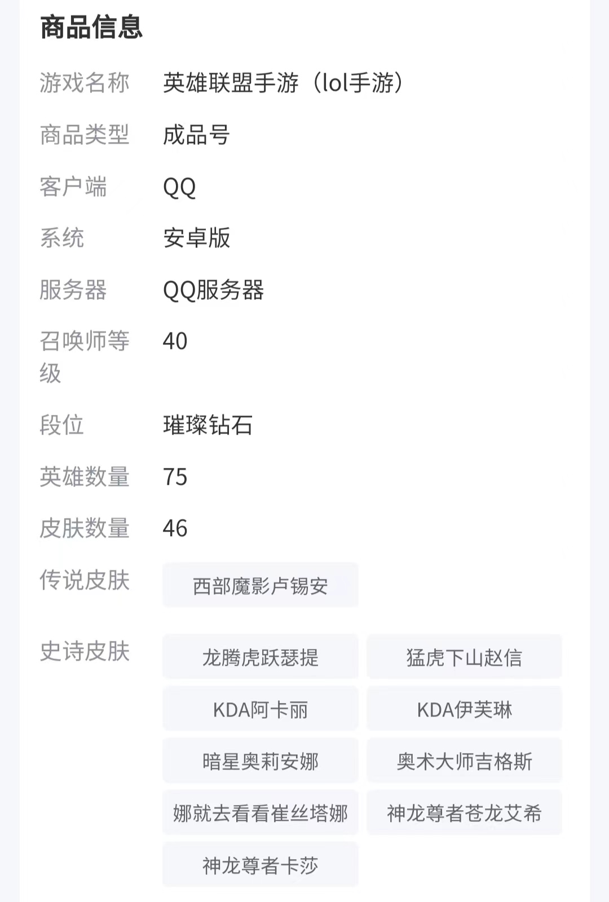Click the hero count value 75
609x902 pixels.
click(175, 477)
